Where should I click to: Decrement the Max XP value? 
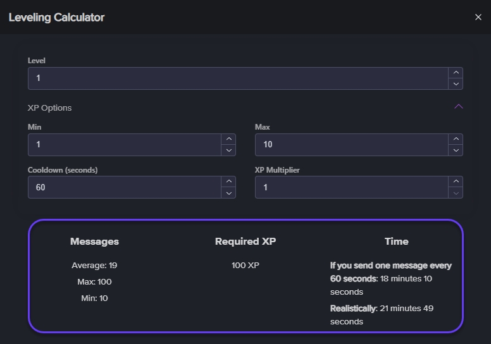coord(456,150)
